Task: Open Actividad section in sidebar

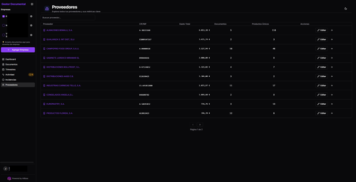Action: 18,75
